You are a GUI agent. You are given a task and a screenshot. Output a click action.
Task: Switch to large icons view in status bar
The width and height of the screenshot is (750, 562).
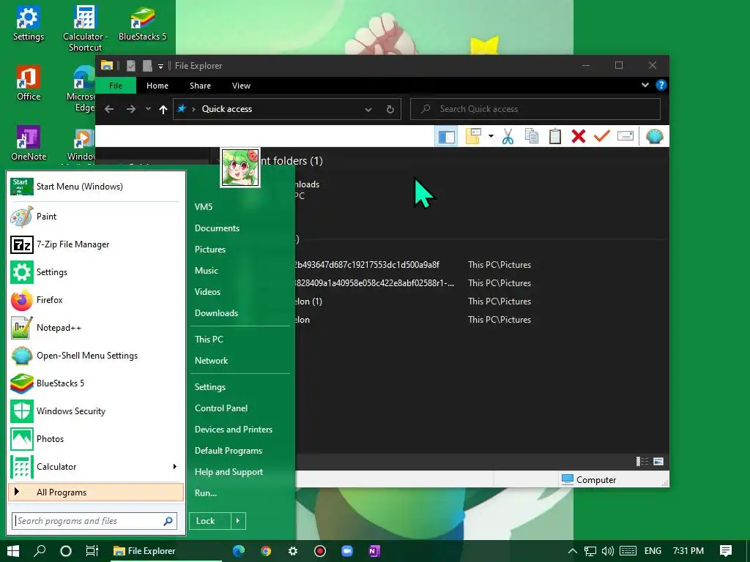[658, 461]
